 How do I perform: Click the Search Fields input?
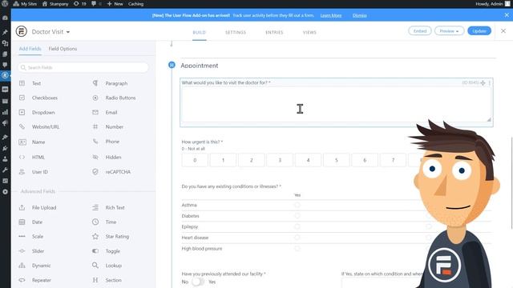click(x=83, y=67)
